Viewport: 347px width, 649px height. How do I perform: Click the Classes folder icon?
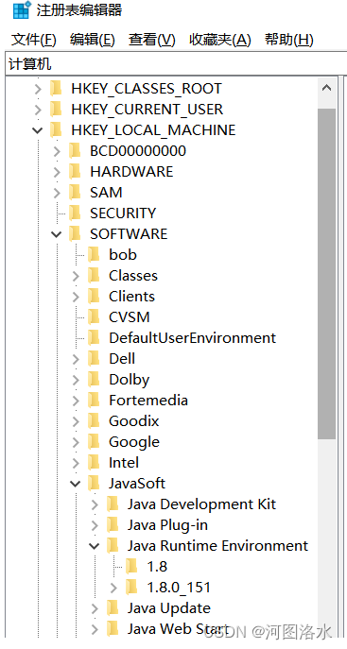click(94, 276)
